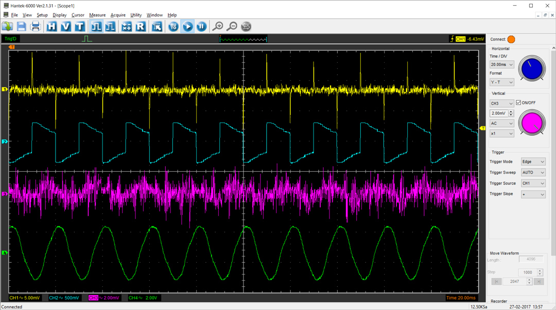Toggle the channel ON/OFF checkbox

(x=518, y=103)
